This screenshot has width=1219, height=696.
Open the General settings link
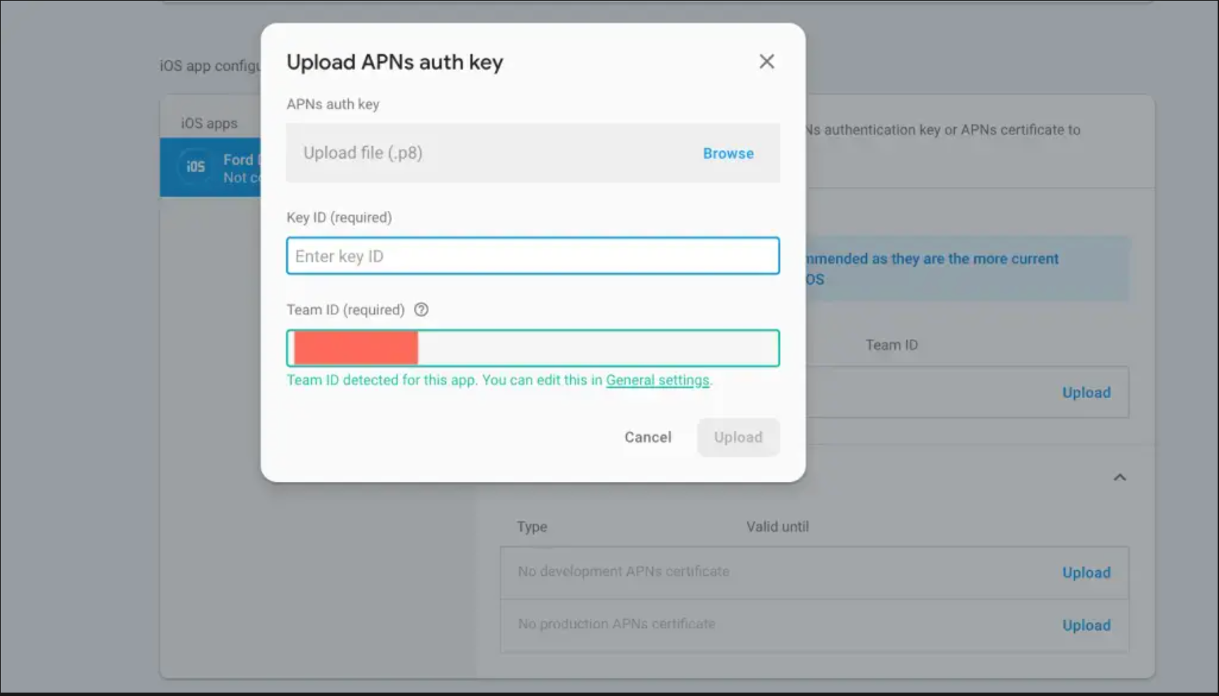[658, 380]
